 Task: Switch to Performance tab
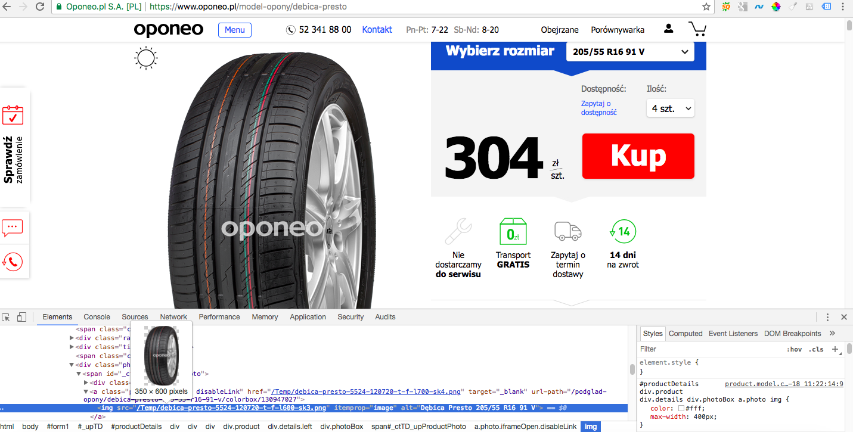219,317
